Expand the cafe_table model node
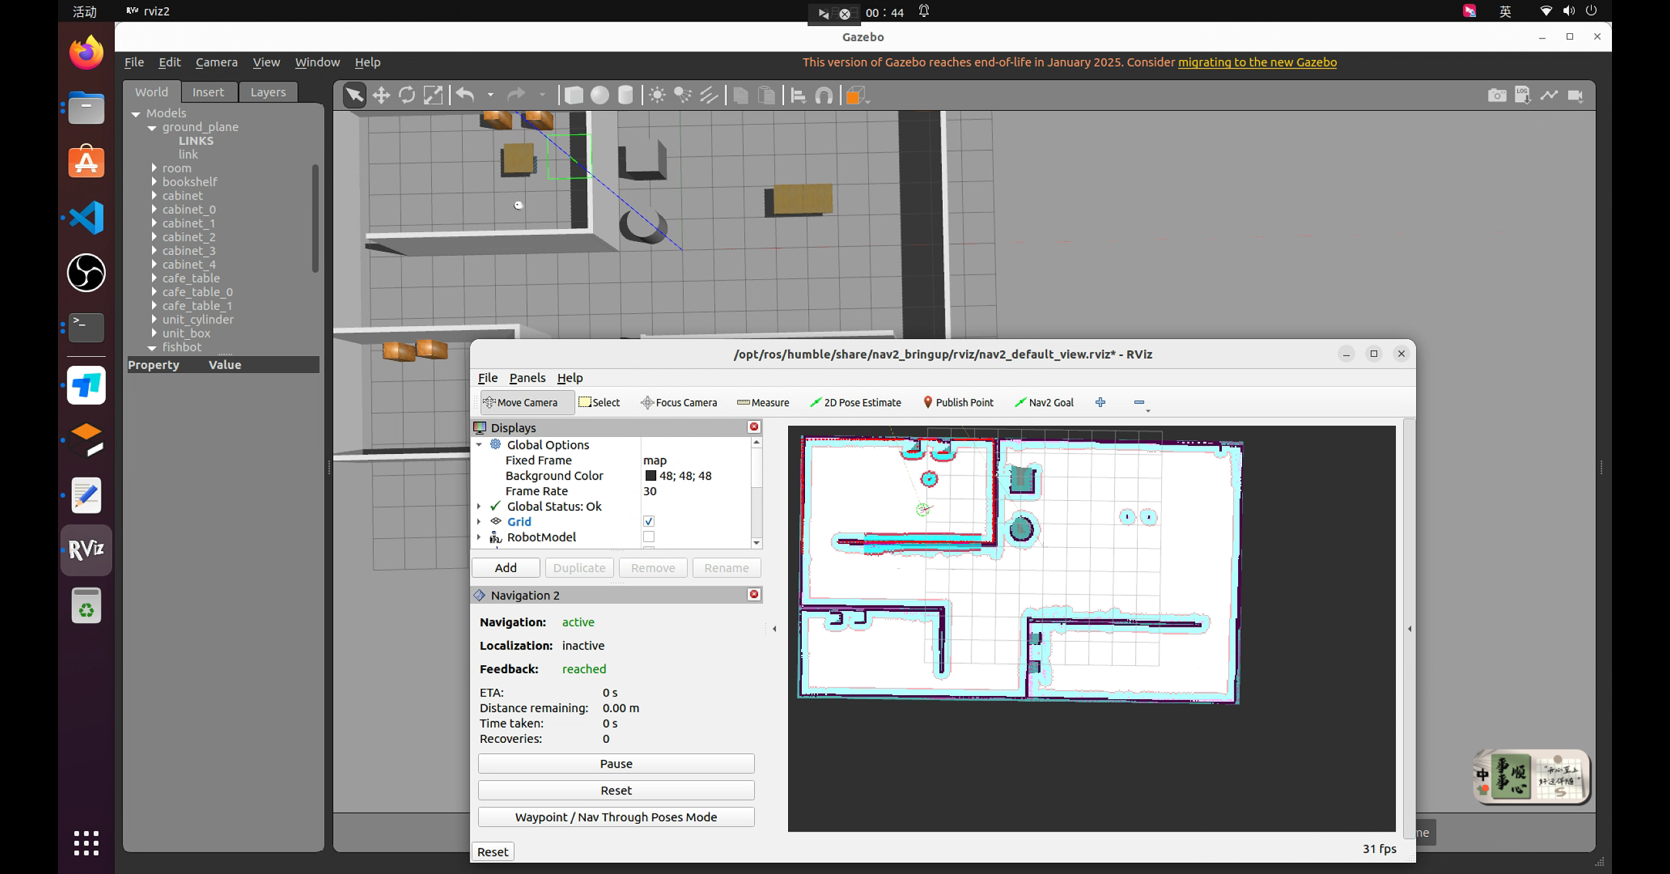The image size is (1670, 874). click(154, 278)
